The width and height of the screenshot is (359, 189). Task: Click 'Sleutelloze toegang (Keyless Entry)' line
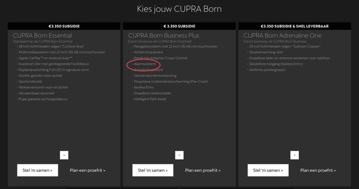point(276,64)
